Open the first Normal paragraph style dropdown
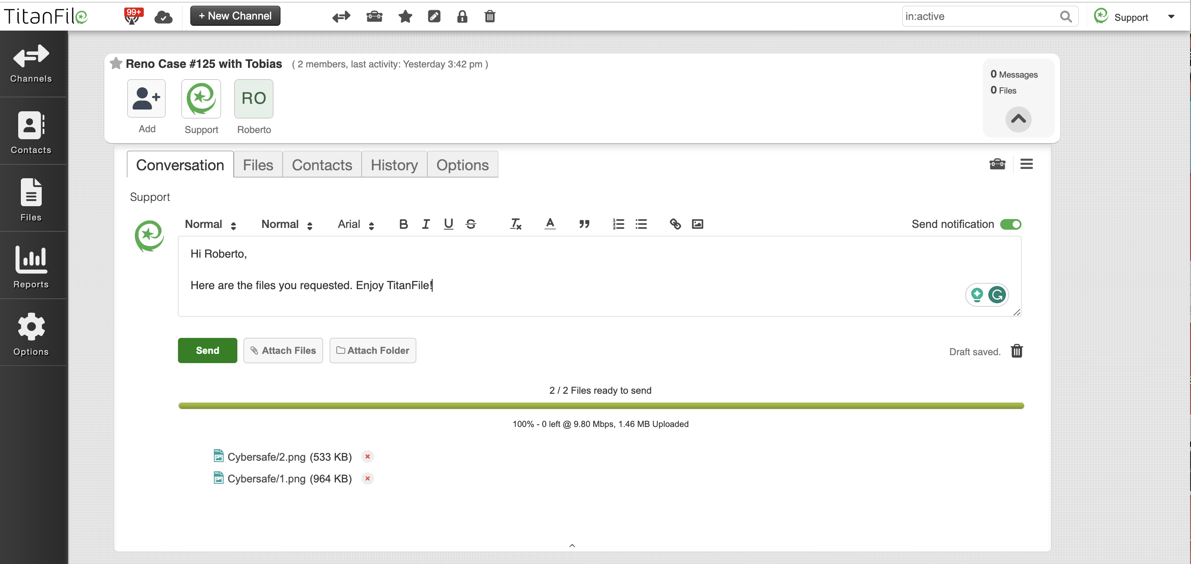The height and width of the screenshot is (564, 1191). coord(209,224)
